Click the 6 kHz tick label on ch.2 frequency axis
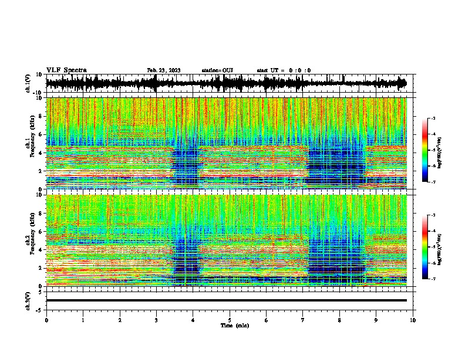 (41, 232)
